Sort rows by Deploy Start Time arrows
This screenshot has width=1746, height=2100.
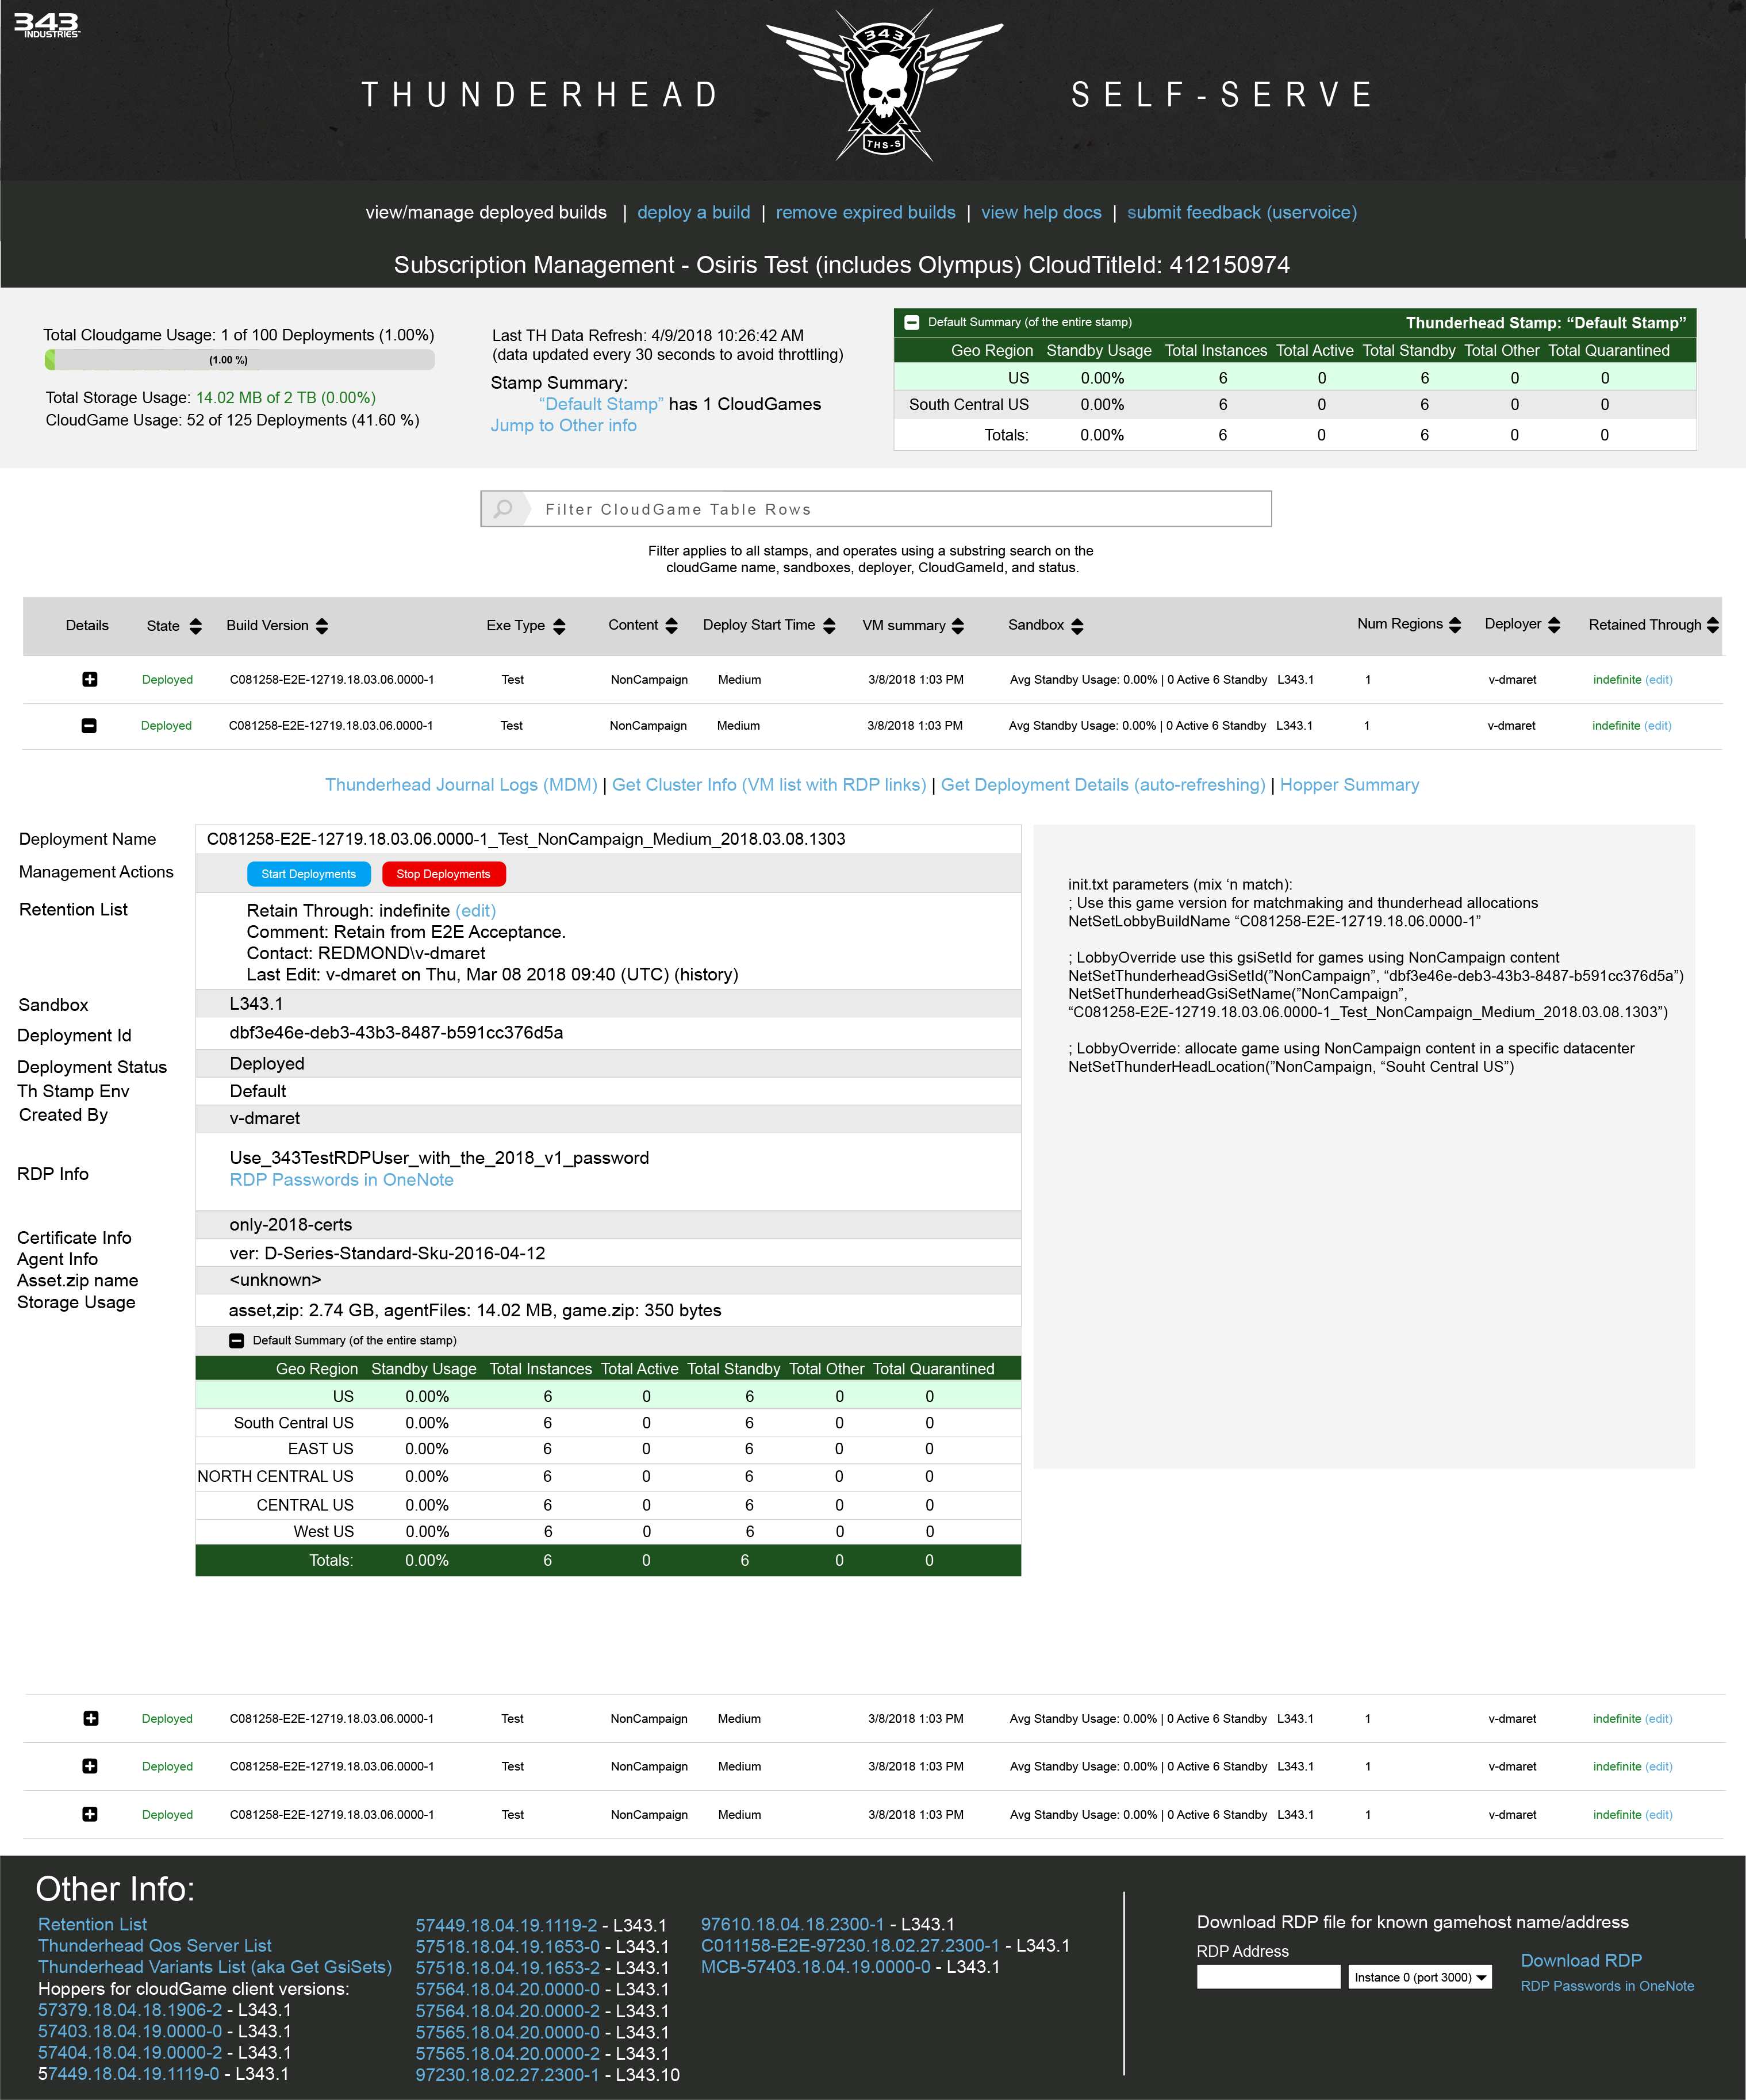pos(829,626)
